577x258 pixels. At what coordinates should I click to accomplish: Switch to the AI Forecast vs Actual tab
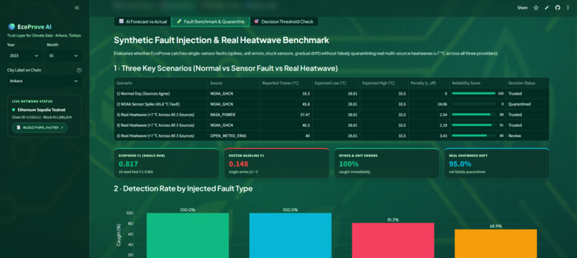pos(142,21)
